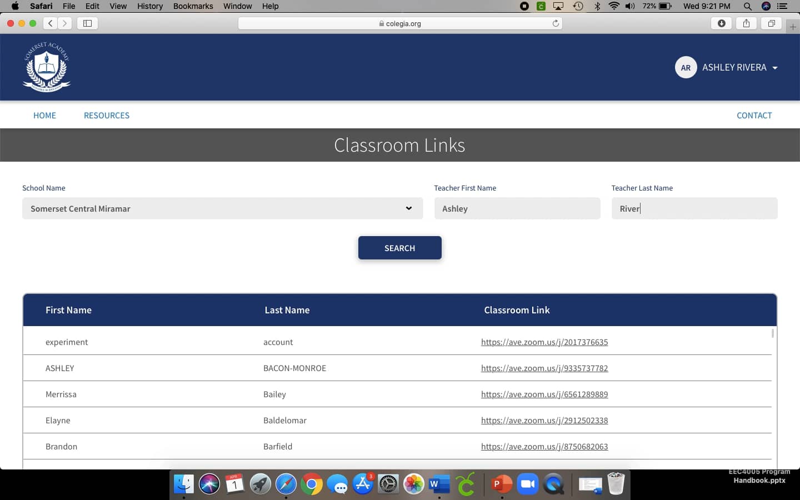Open the Notification Center icon in menu bar

(782, 6)
